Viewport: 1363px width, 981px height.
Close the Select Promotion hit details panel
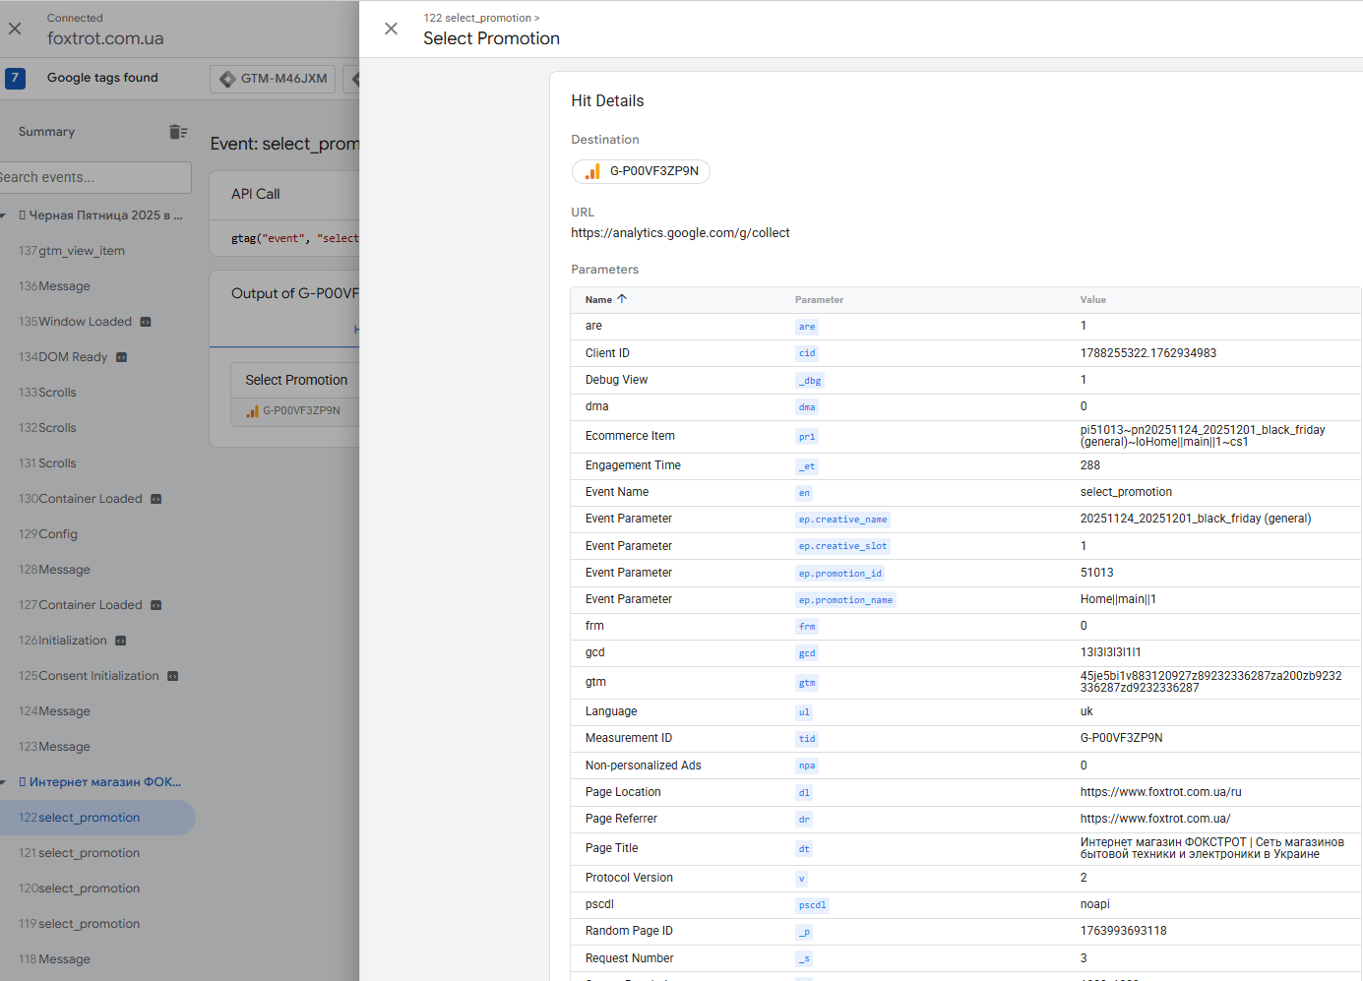(x=391, y=29)
